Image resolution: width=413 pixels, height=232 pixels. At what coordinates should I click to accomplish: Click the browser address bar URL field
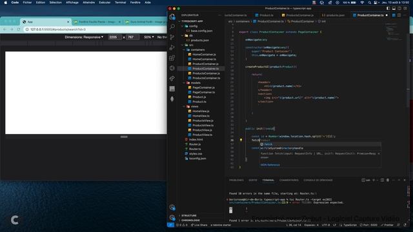(95, 30)
